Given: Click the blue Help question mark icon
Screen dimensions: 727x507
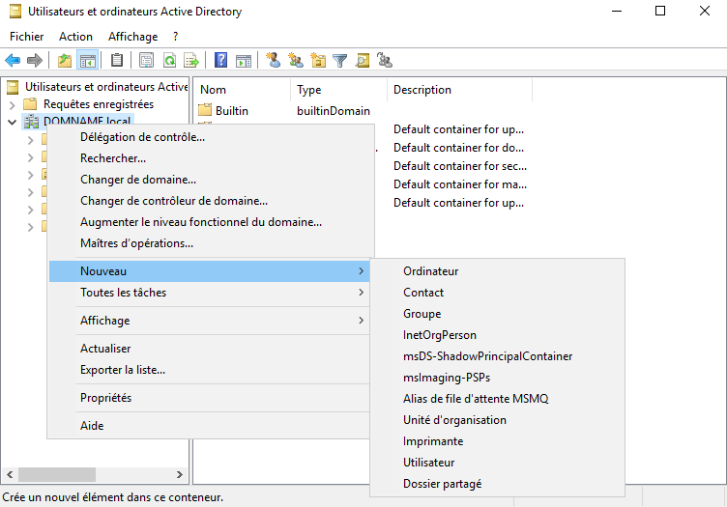Looking at the screenshot, I should coord(221,61).
